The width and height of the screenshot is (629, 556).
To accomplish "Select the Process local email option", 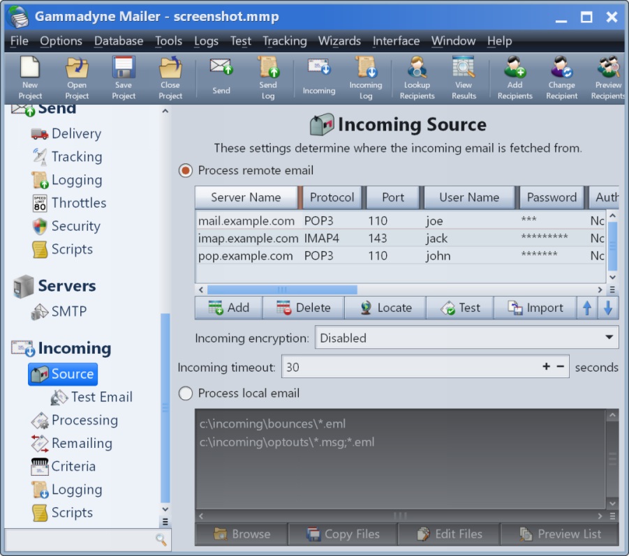I will pyautogui.click(x=186, y=393).
